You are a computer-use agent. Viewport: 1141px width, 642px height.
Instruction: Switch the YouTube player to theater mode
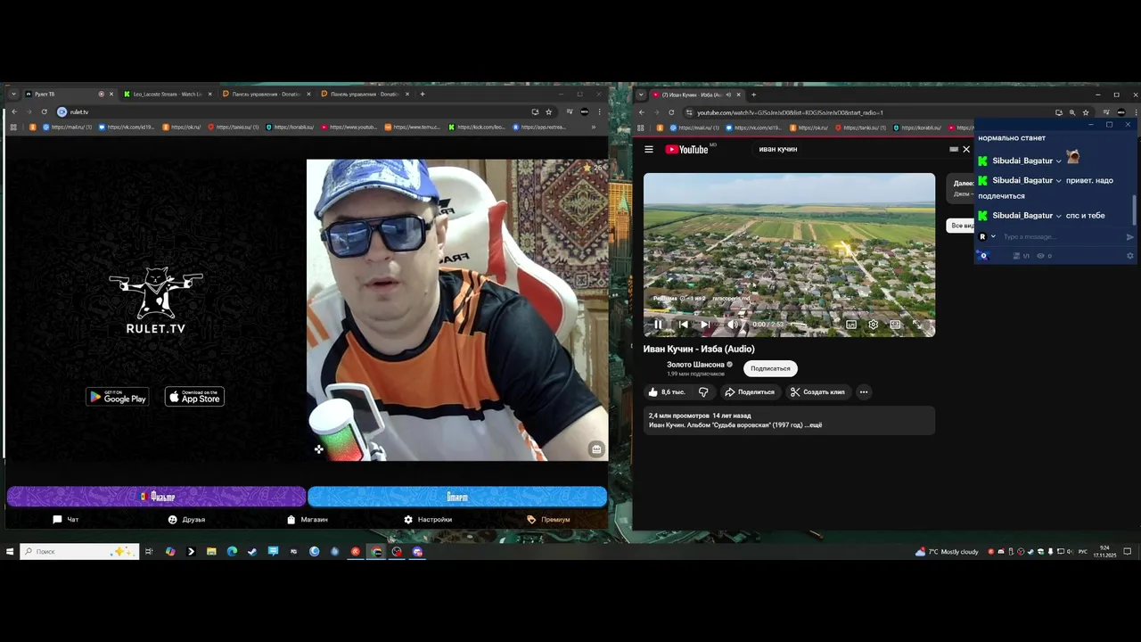(895, 325)
